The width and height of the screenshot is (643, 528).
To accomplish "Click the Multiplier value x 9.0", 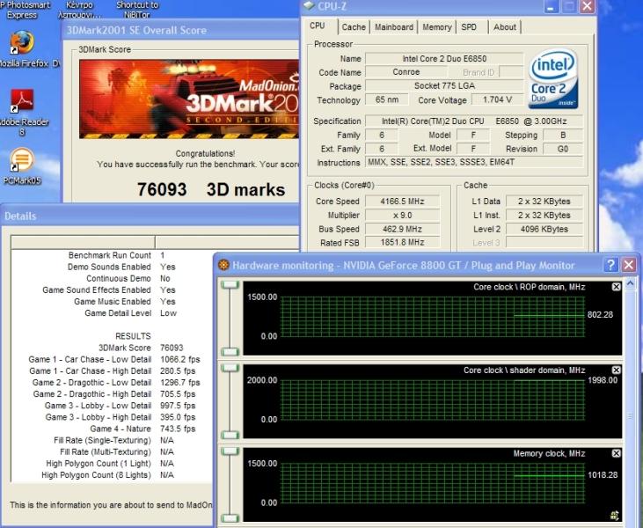I will 402,216.
